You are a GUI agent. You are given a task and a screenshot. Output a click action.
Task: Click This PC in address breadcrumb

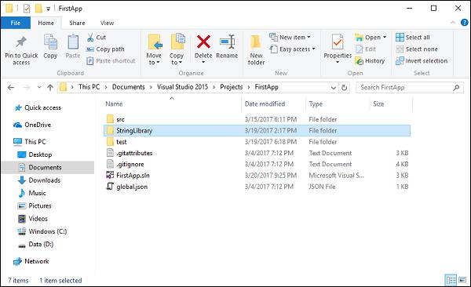click(89, 87)
